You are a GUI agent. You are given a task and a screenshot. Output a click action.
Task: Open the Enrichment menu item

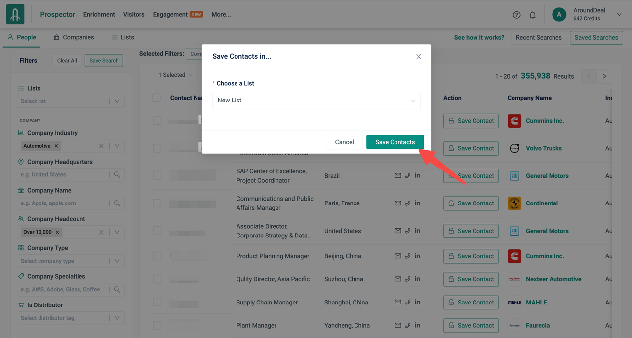click(99, 14)
